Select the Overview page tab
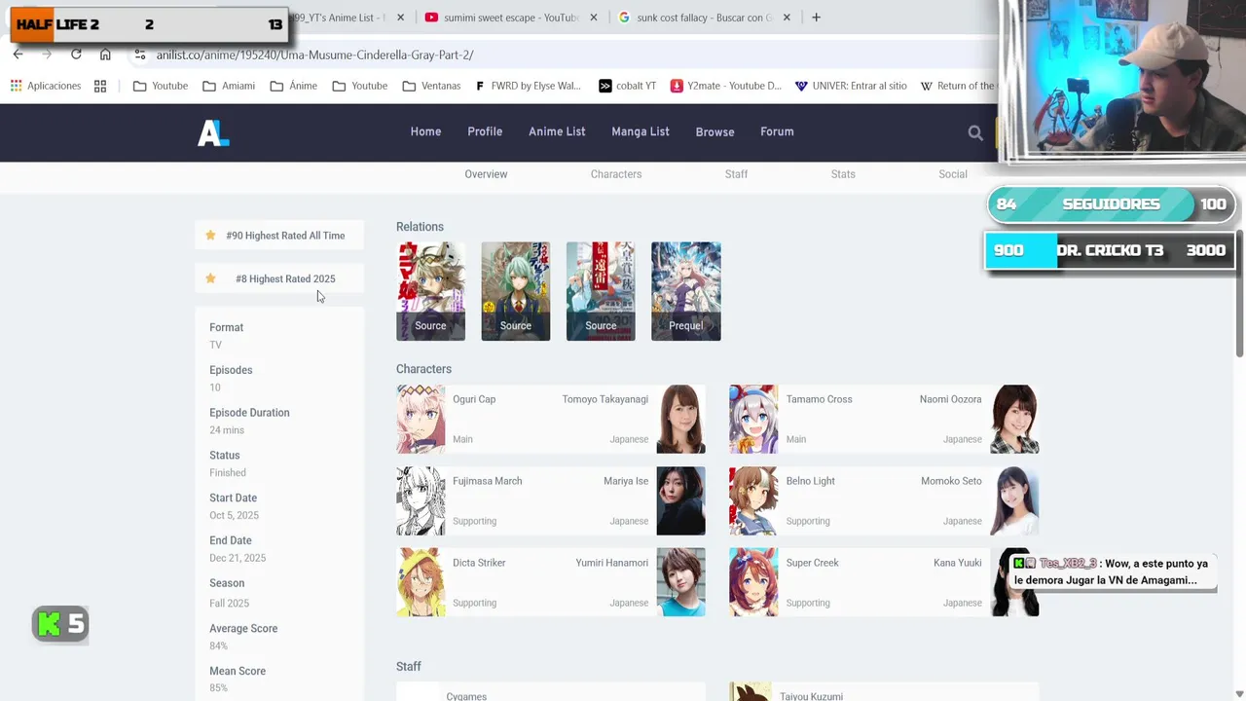The image size is (1246, 701). 486,174
